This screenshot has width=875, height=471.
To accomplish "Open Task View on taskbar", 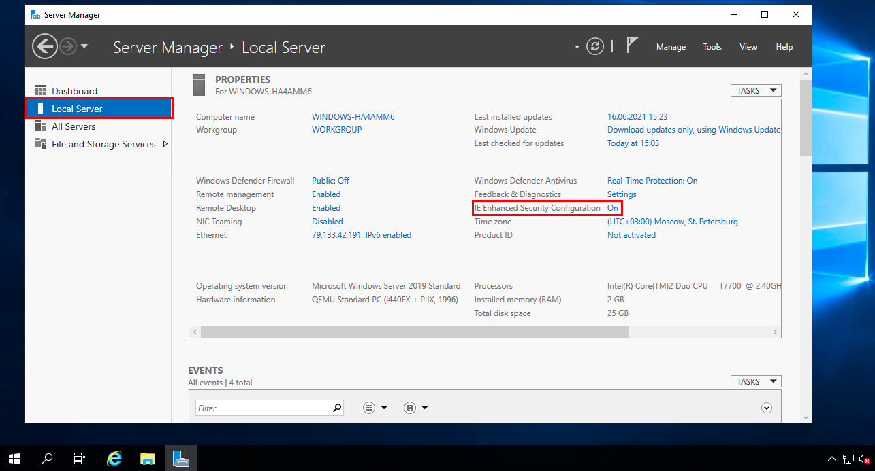I will click(x=80, y=459).
